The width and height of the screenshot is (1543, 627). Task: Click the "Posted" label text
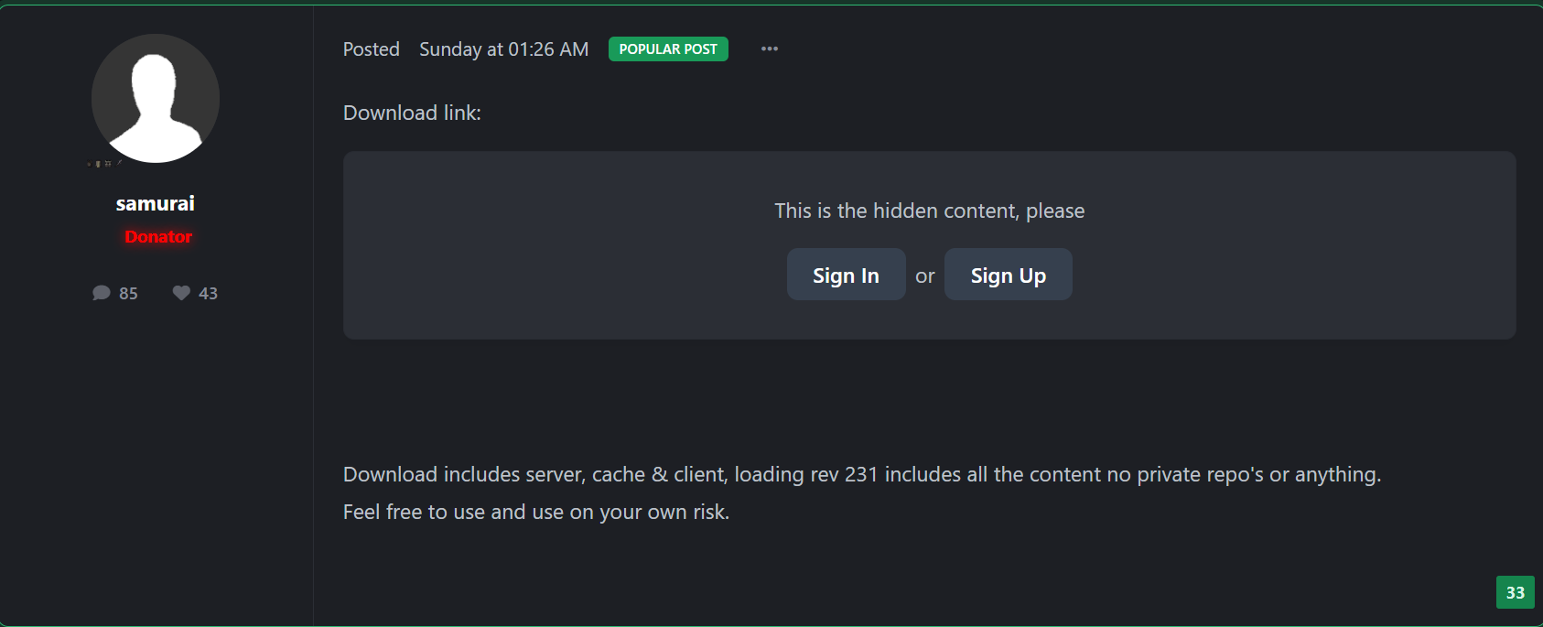(x=371, y=49)
